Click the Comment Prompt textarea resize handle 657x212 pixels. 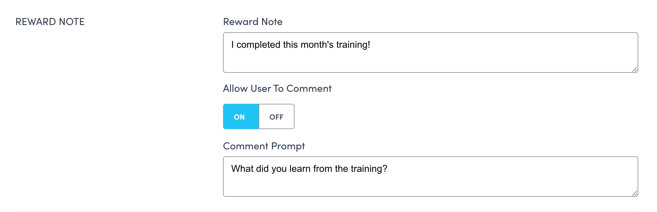[635, 194]
